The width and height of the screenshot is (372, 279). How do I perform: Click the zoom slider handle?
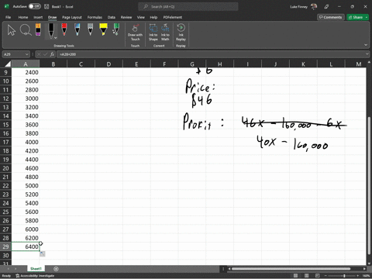pyautogui.click(x=344, y=276)
